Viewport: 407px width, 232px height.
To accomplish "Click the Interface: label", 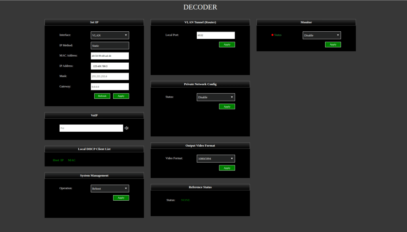I will point(65,35).
